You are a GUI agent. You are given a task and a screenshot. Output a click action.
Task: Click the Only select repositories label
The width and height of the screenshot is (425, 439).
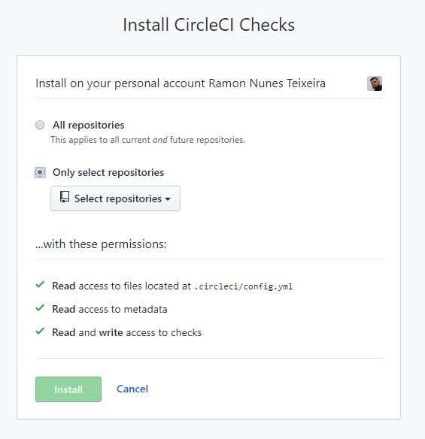click(108, 172)
